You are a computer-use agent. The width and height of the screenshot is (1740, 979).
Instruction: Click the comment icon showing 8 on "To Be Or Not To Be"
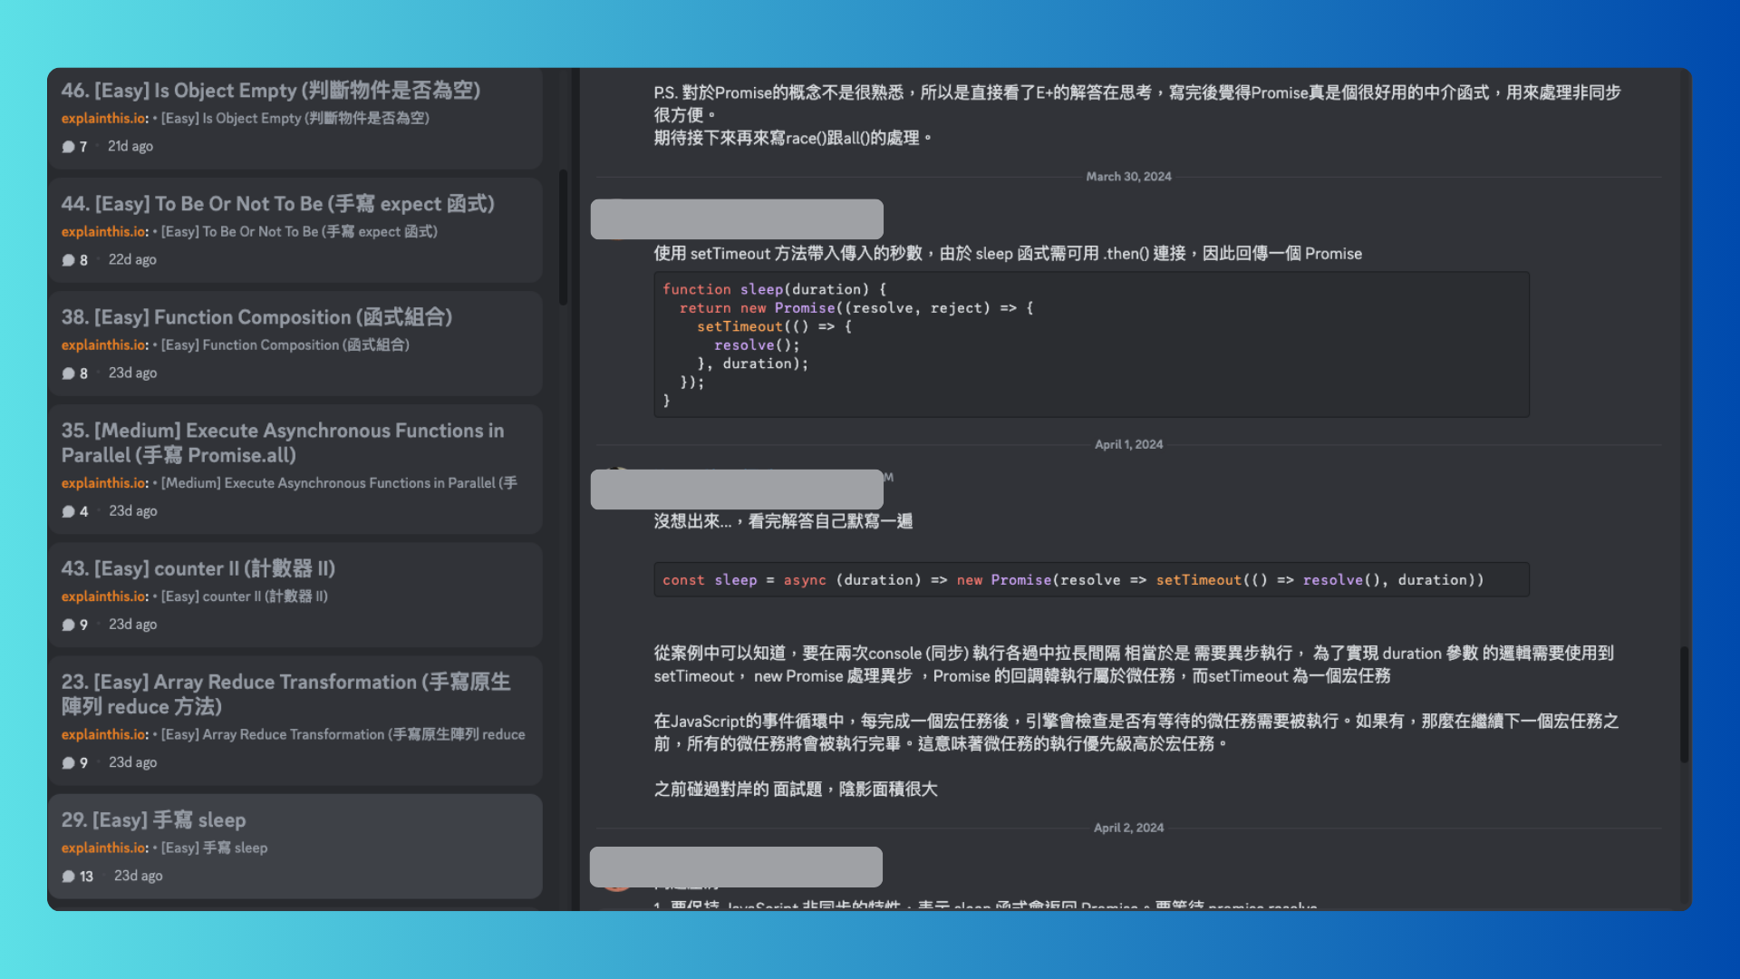click(68, 259)
